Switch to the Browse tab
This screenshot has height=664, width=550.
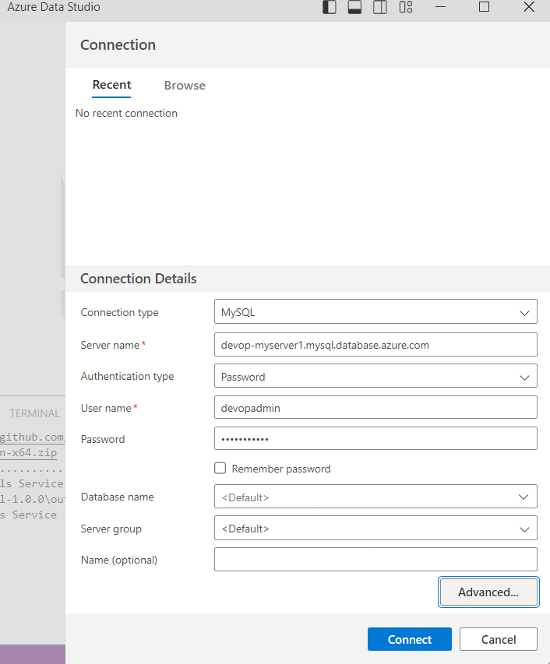[x=185, y=86]
